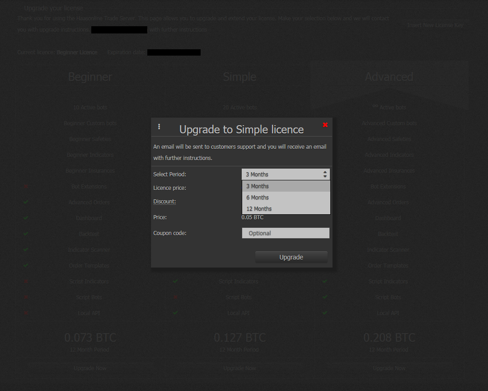The width and height of the screenshot is (488, 391).
Task: Click the Current licence Beginner Licence text
Action: point(57,52)
